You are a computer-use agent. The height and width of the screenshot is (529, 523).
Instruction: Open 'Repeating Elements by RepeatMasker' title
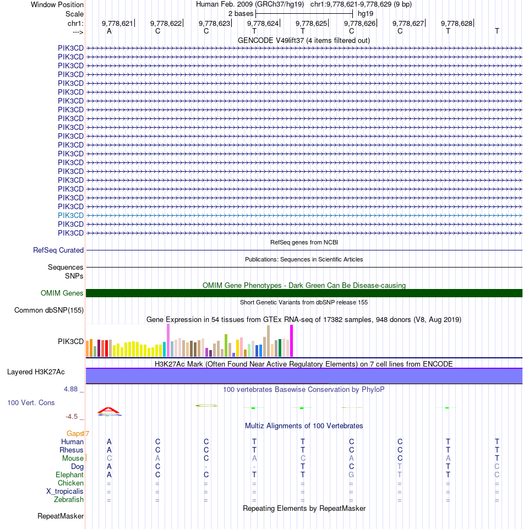(304, 509)
